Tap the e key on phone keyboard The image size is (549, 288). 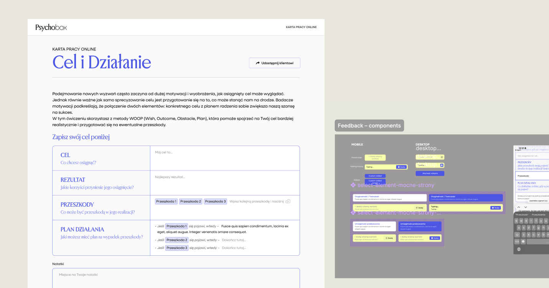[526, 221]
